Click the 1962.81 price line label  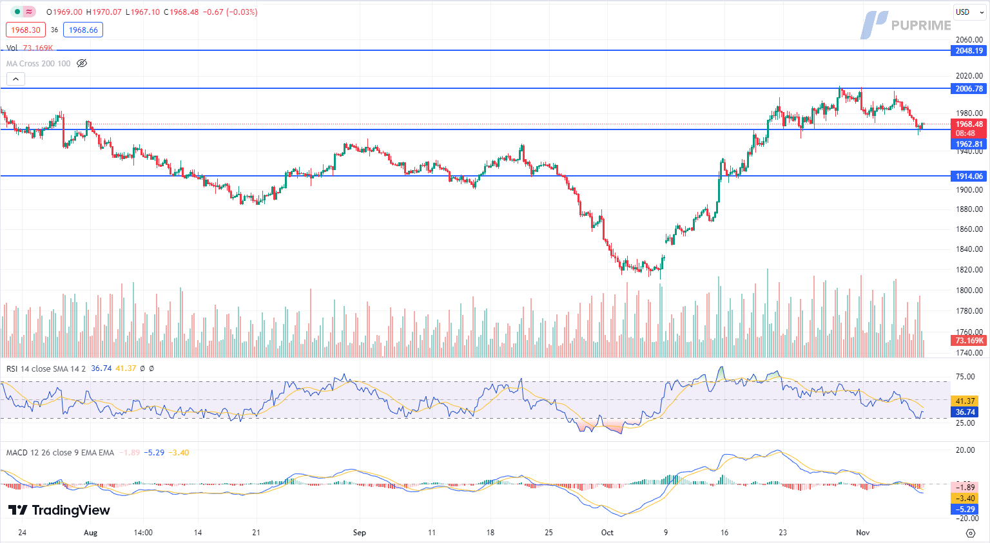click(969, 144)
